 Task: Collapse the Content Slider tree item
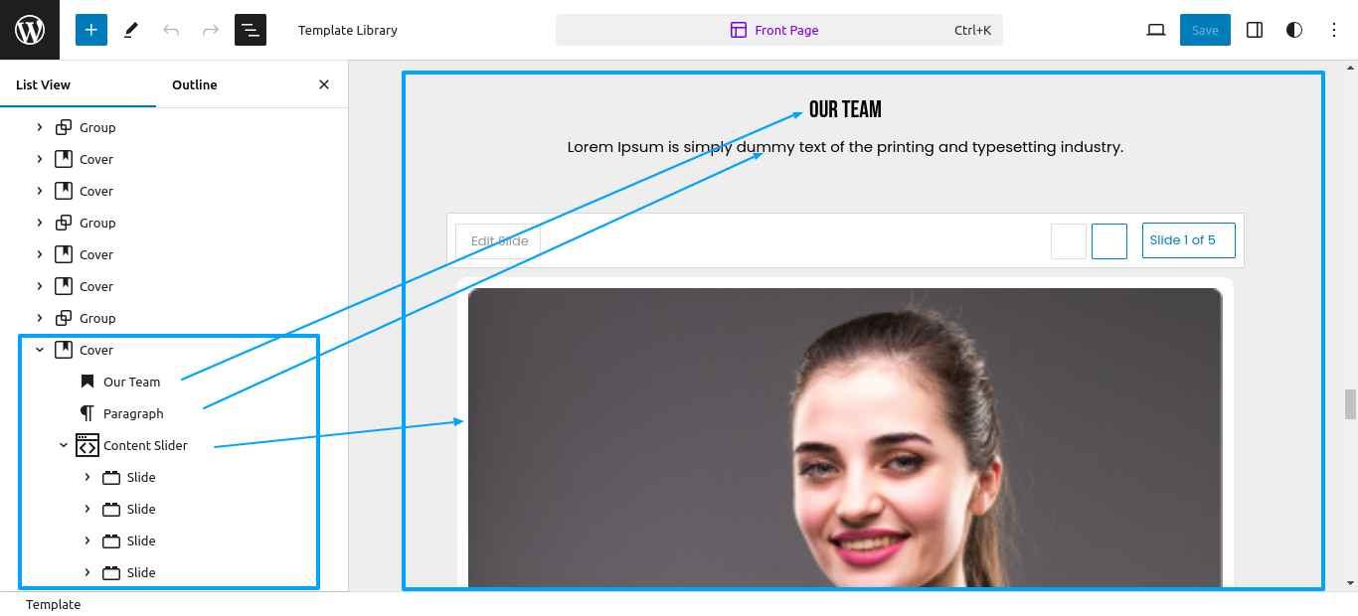pyautogui.click(x=64, y=445)
